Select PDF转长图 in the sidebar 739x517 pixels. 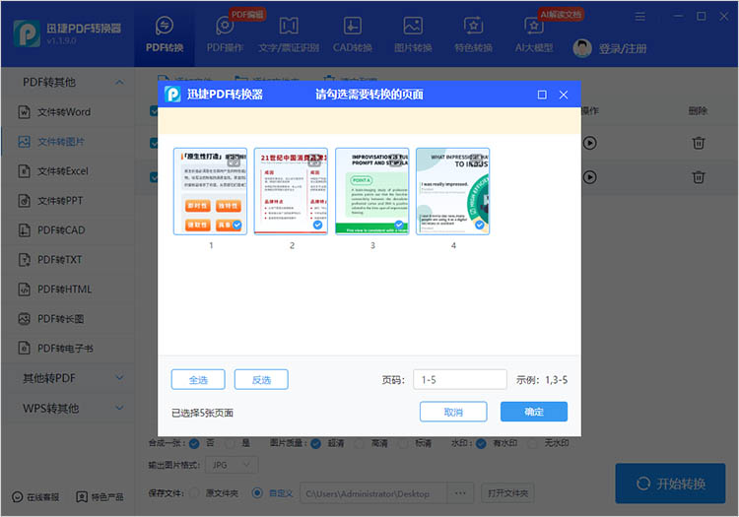[68, 319]
